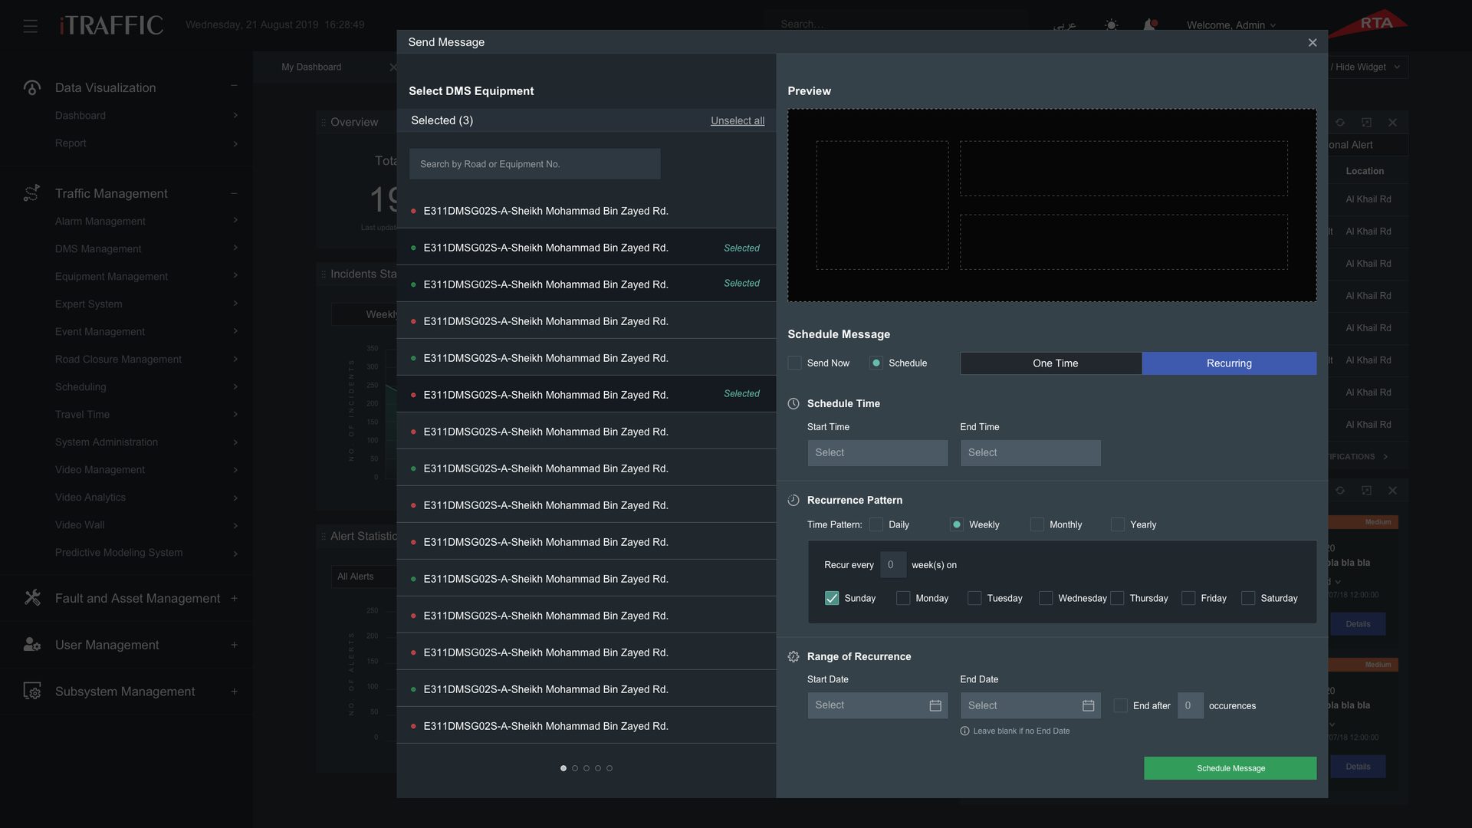This screenshot has height=828, width=1472.
Task: Click the Data Visualization gauge icon
Action: pos(31,87)
